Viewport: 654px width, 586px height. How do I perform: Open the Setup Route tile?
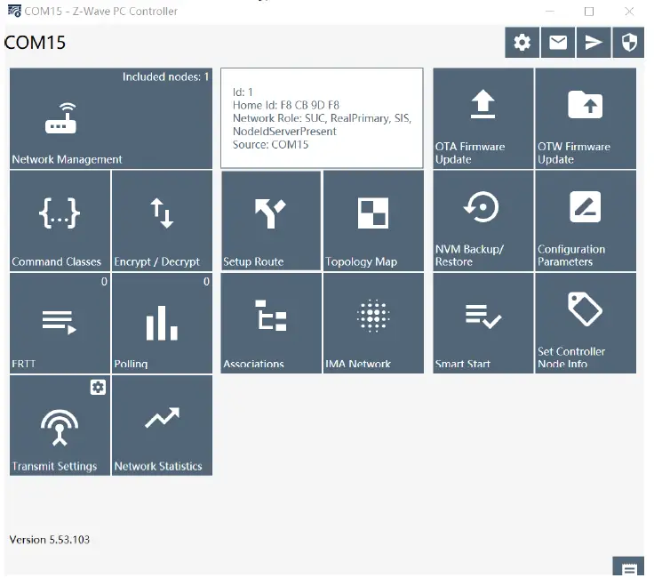click(271, 221)
